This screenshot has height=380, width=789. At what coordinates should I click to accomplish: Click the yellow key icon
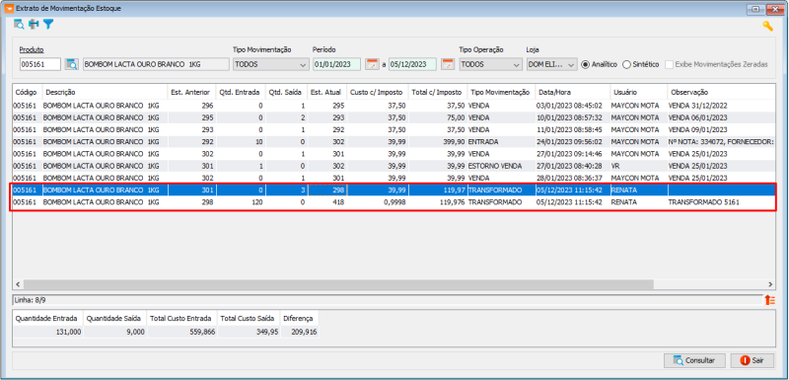[768, 27]
